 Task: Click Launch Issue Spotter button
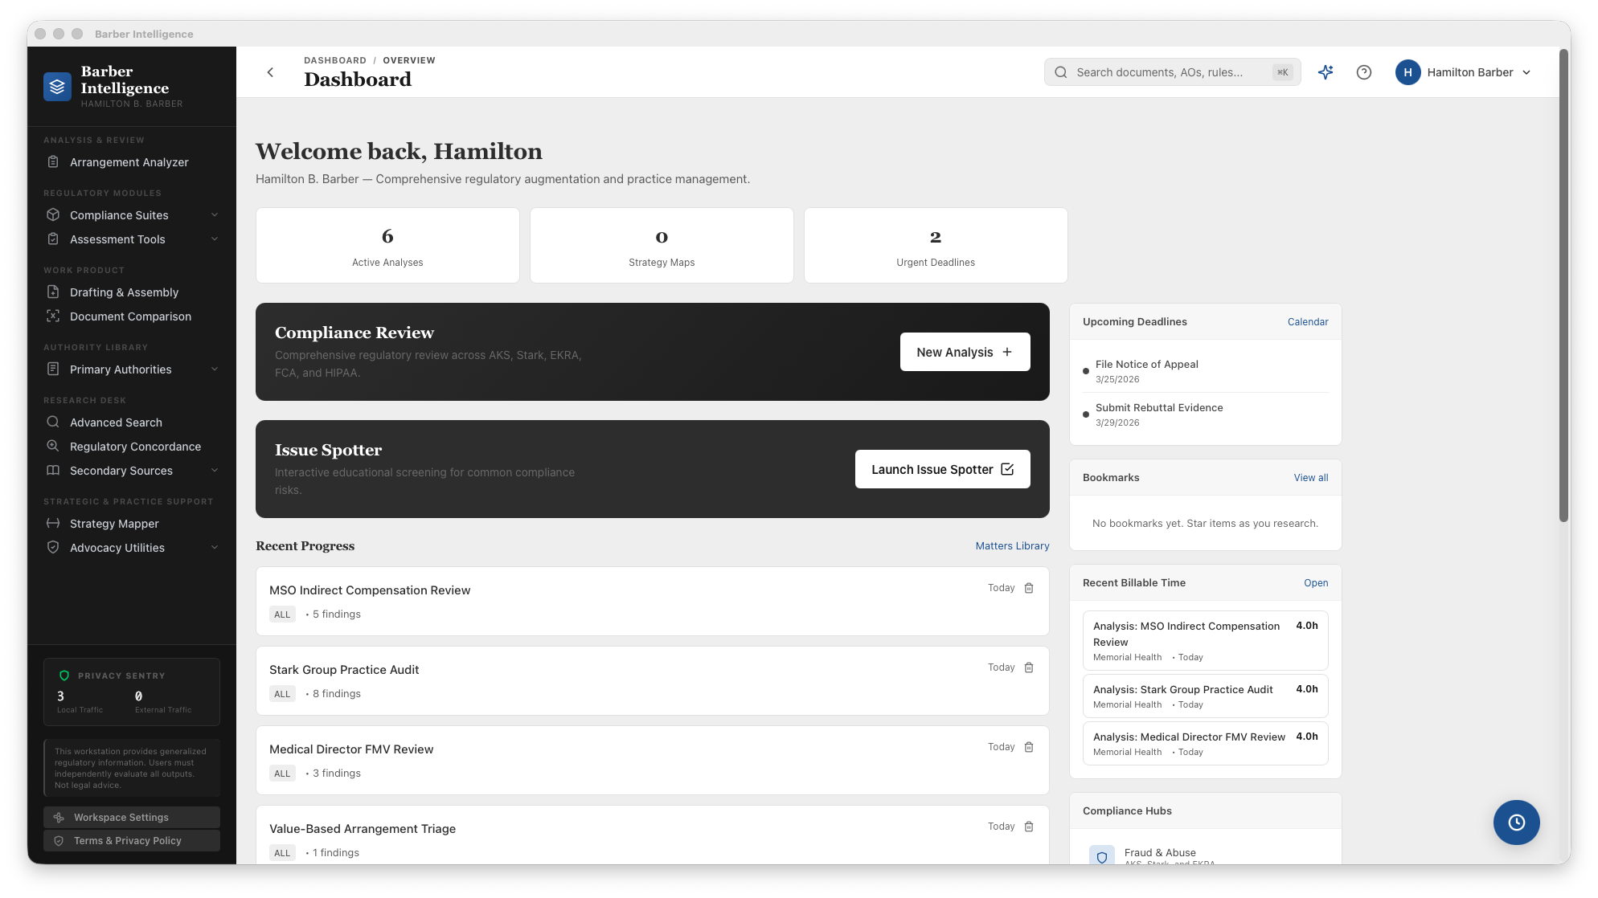click(942, 469)
